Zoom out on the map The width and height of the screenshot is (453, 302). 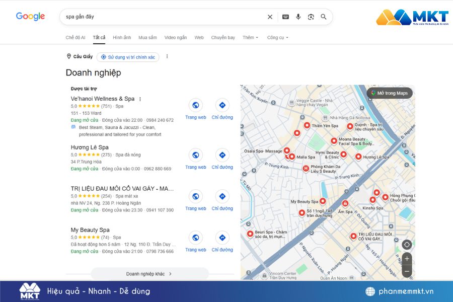407,271
